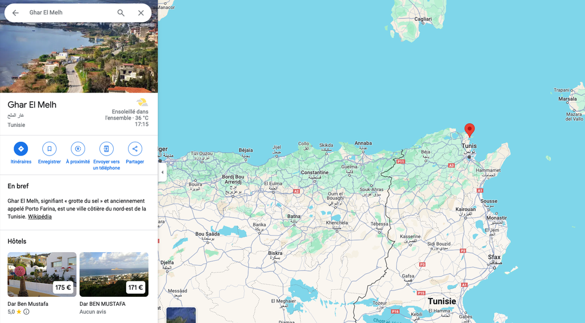Click the search magnifier icon

coord(121,13)
